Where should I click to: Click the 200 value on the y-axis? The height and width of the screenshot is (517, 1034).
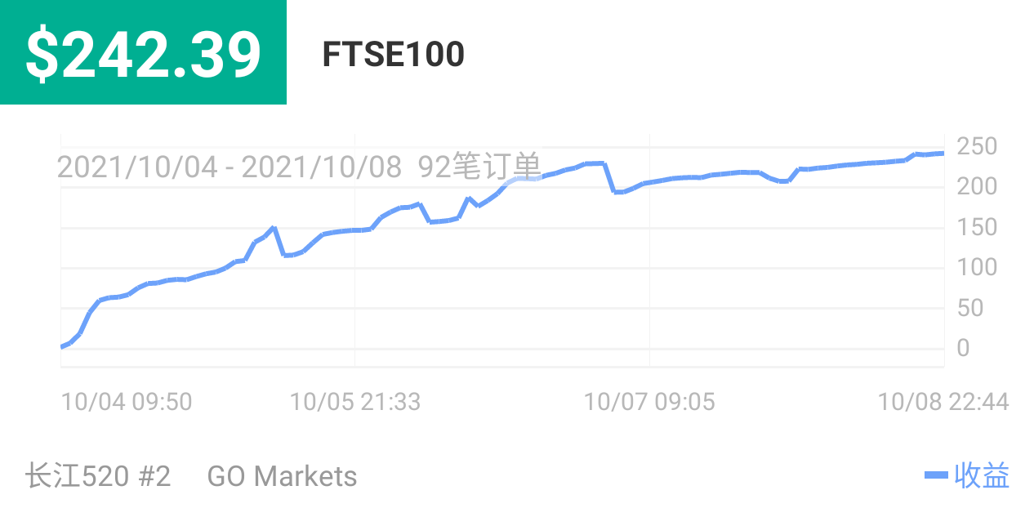(977, 187)
